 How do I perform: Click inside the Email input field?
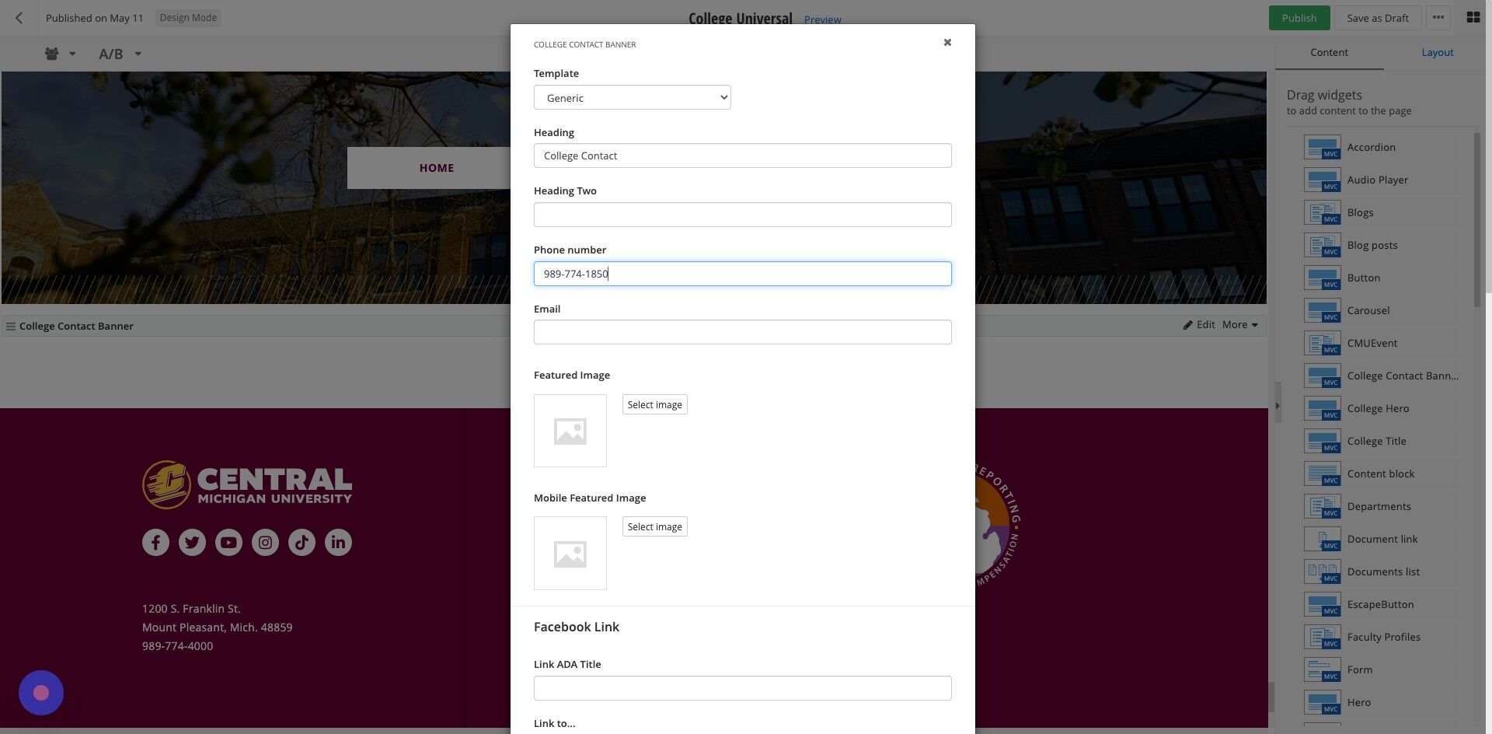click(742, 332)
